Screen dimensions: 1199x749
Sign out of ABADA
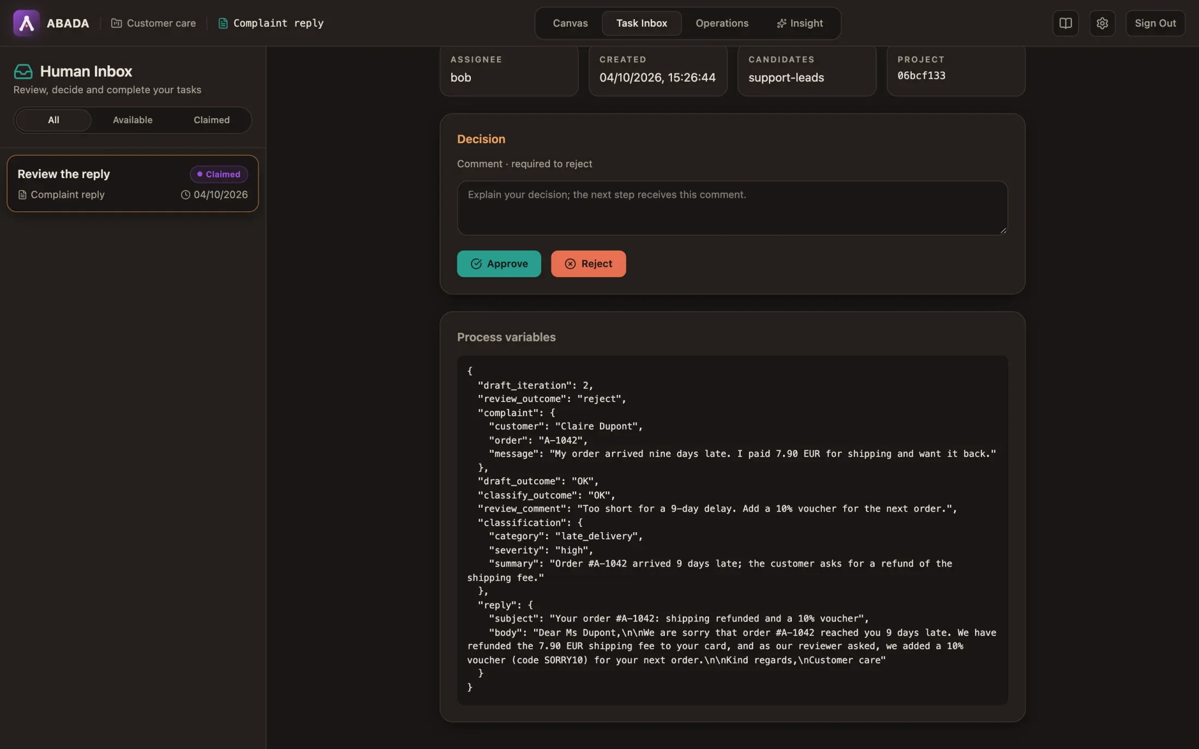(1155, 23)
